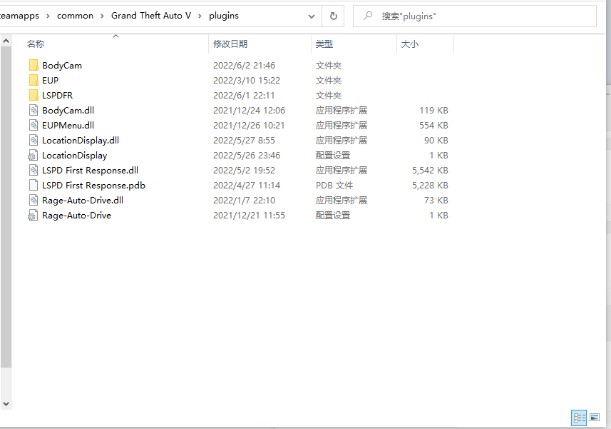This screenshot has height=429, width=611.
Task: Click the LocationDisplay config file icon
Action: tap(34, 156)
